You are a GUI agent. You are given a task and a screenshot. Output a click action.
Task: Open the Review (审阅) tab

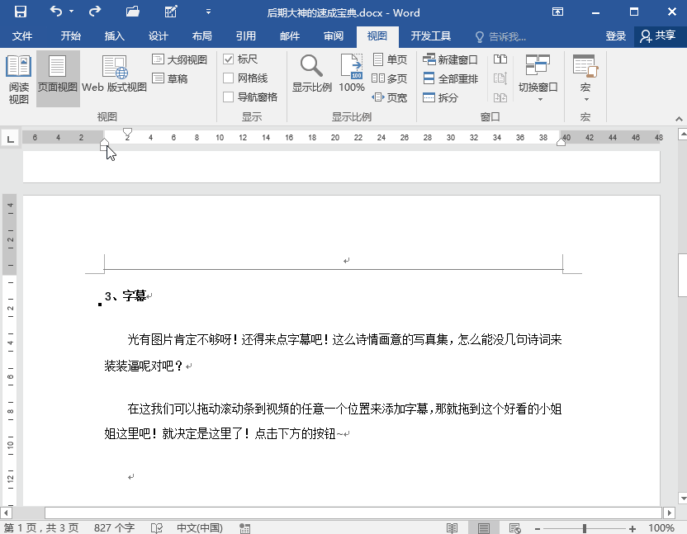(334, 36)
